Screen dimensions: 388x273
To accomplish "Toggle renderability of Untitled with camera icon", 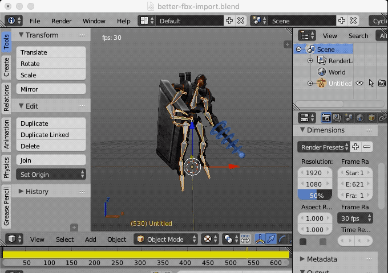I will click(x=382, y=83).
